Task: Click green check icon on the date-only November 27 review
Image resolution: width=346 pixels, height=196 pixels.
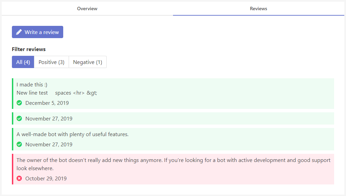Action: point(19,119)
